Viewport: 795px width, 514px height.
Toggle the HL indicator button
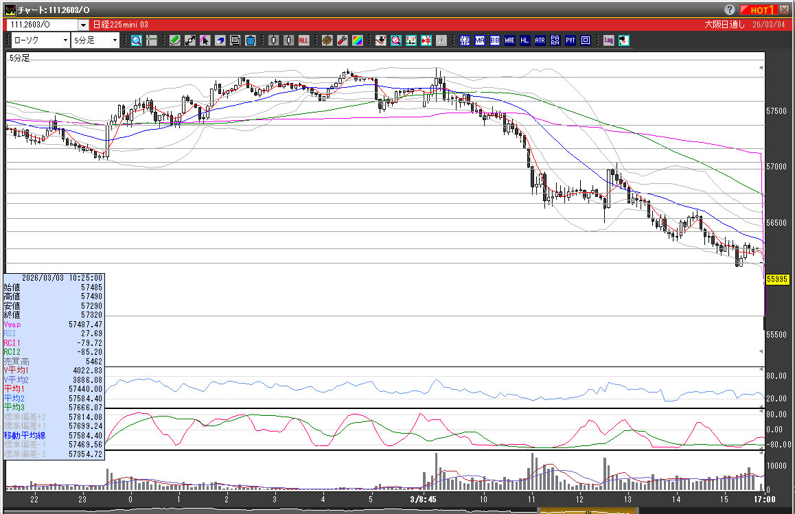525,40
